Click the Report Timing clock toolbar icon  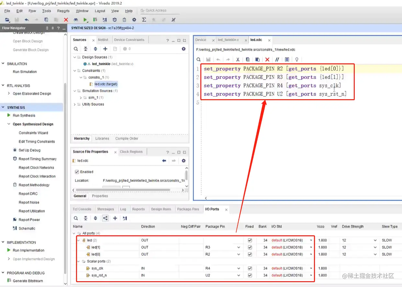pyautogui.click(x=115, y=20)
